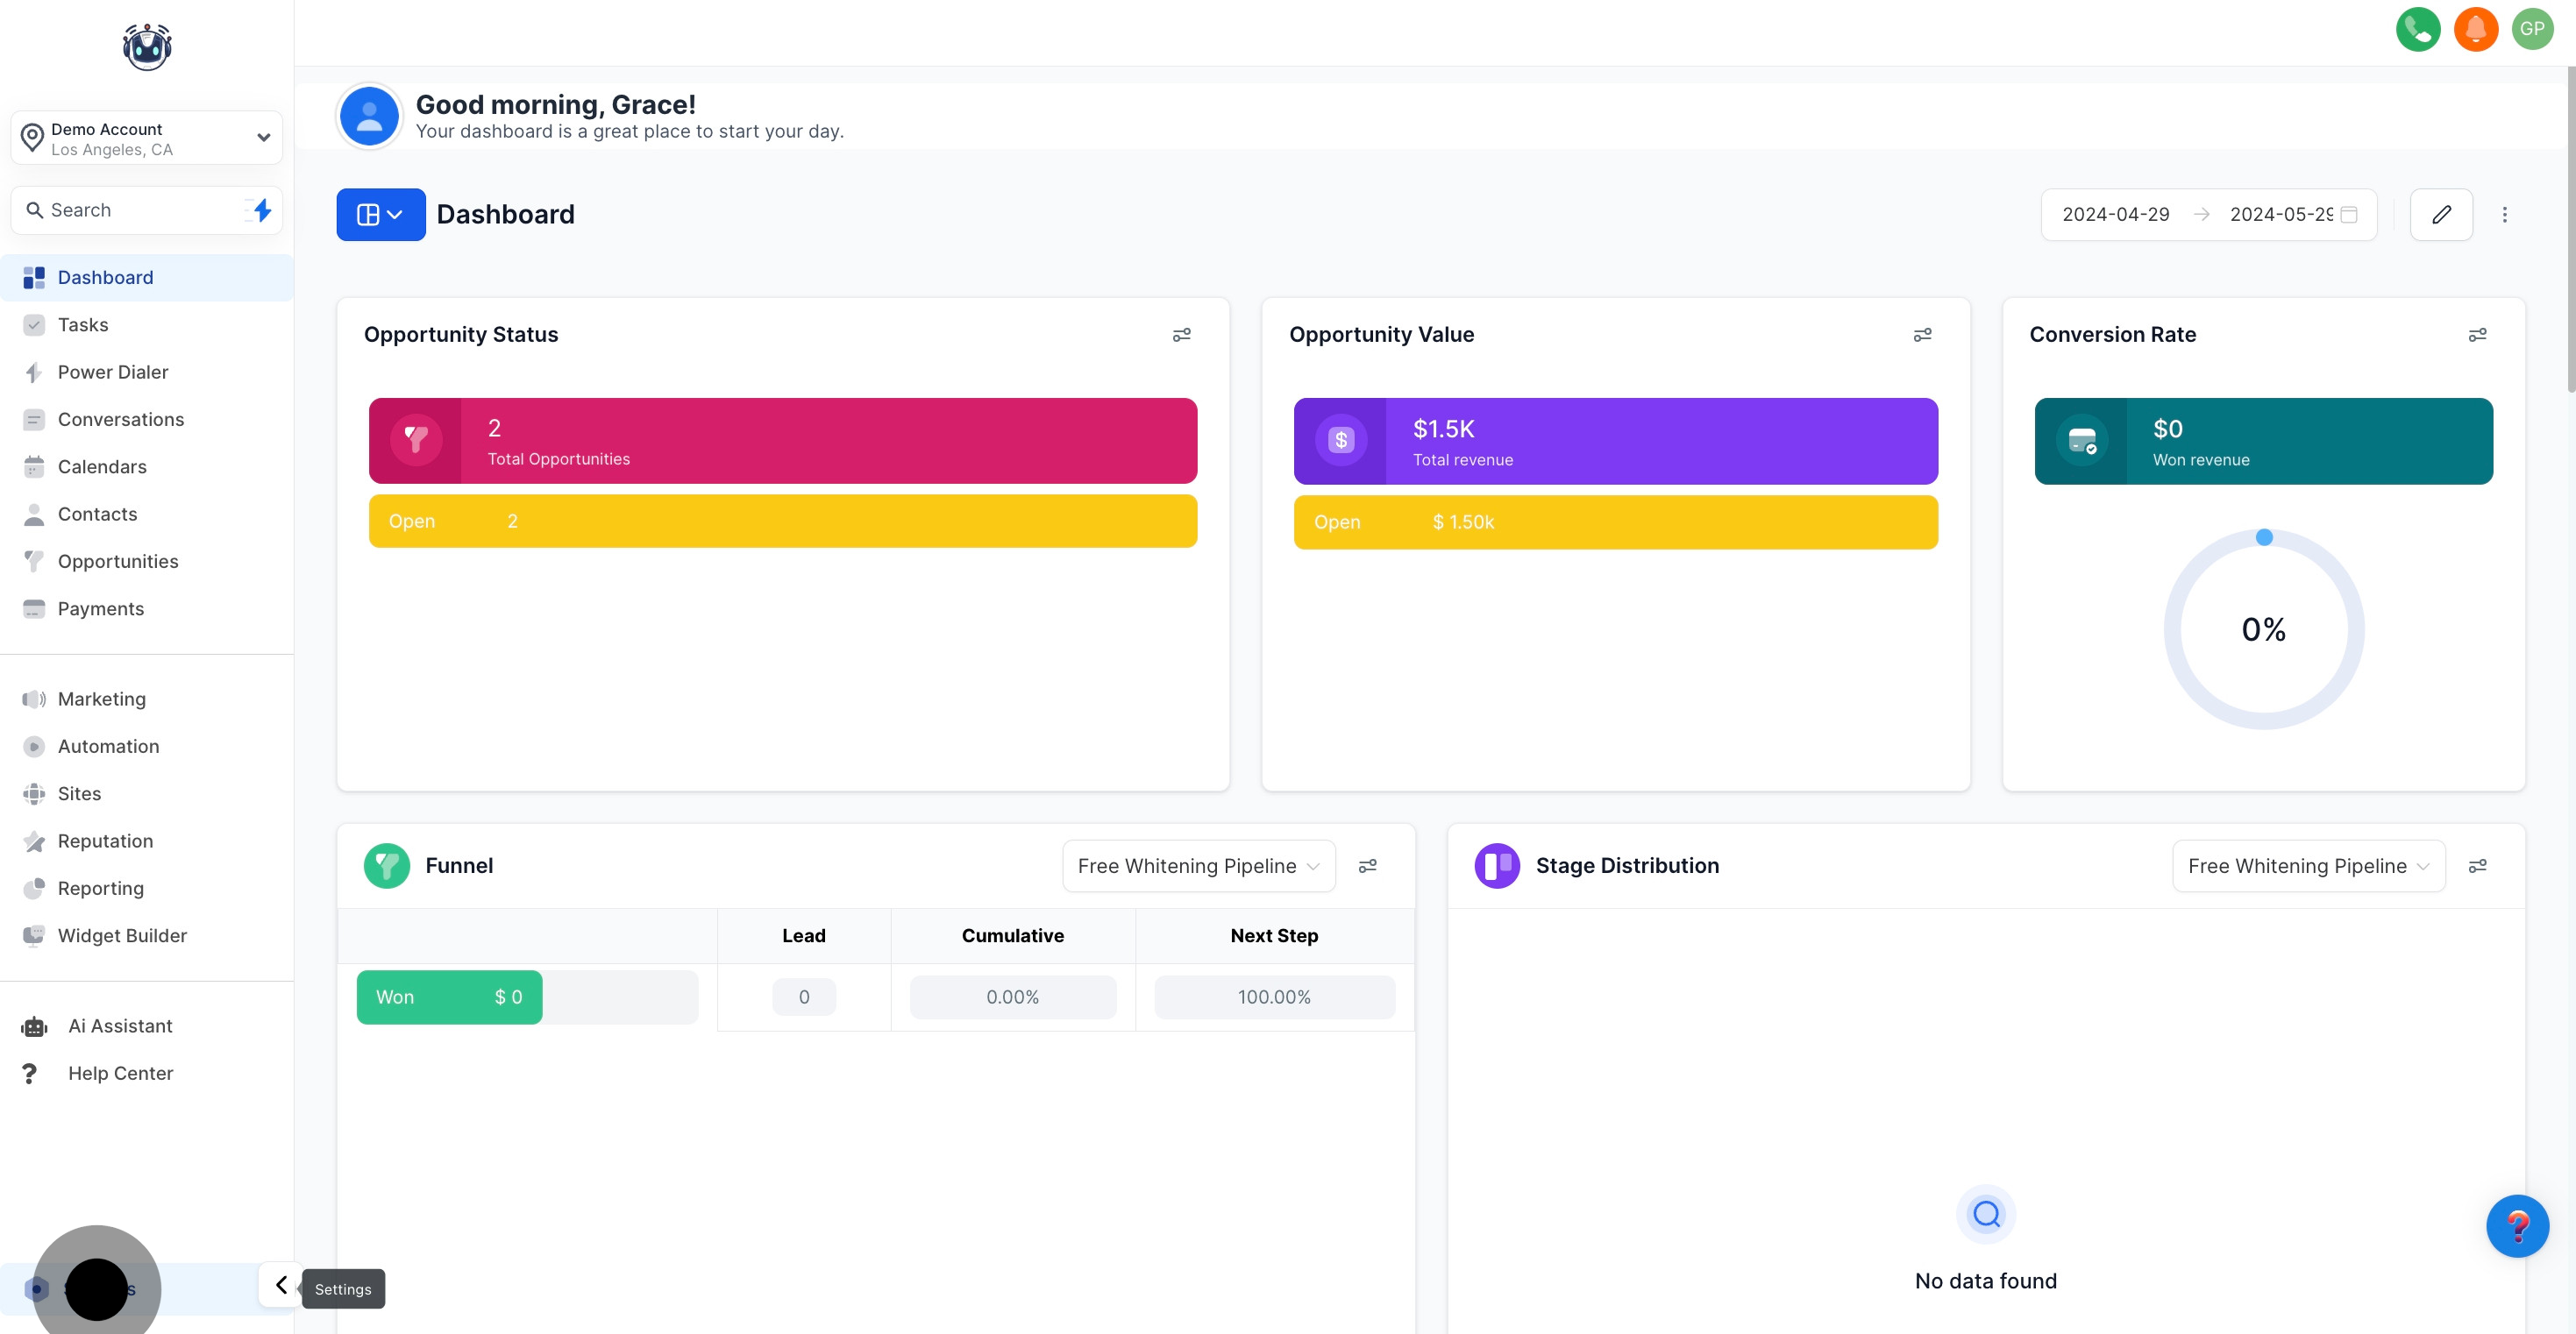Image resolution: width=2576 pixels, height=1334 pixels.
Task: Go to Opportunities in sidebar
Action: [117, 561]
